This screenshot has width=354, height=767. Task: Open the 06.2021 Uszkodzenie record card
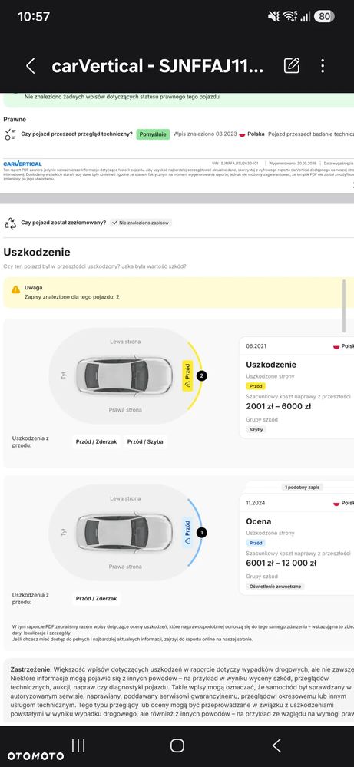297,388
